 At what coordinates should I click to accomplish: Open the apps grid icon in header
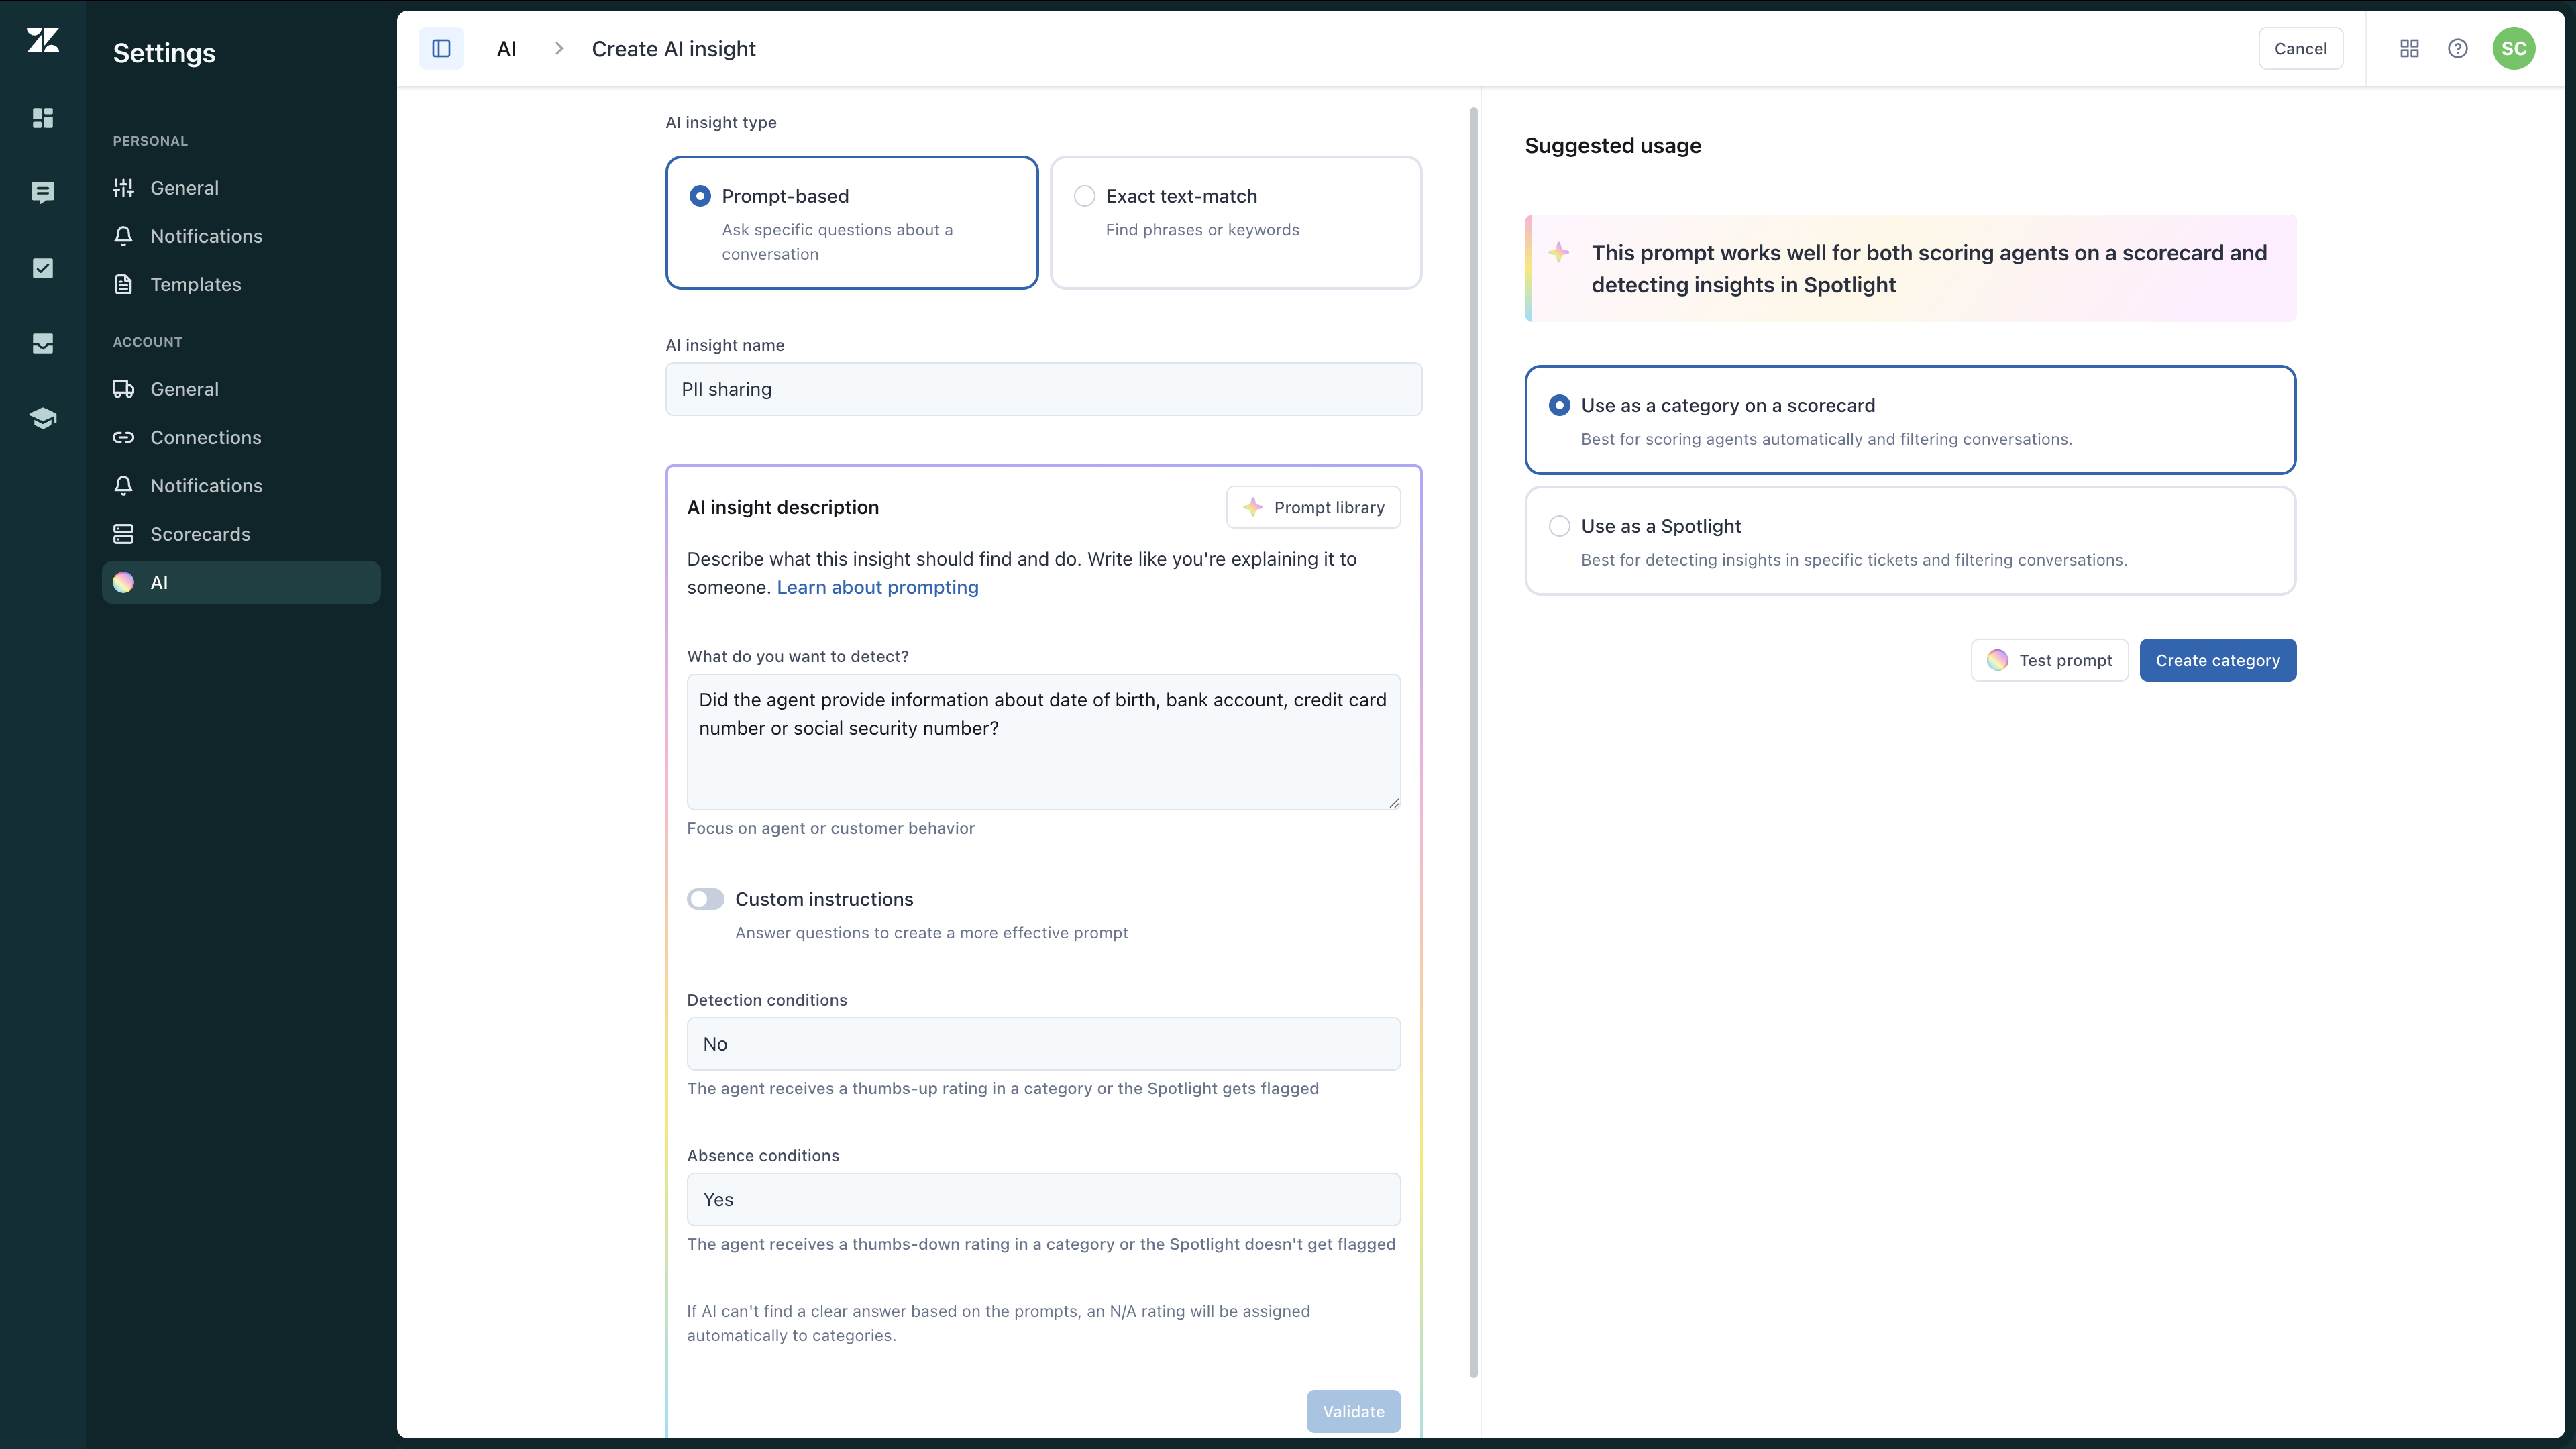point(2409,48)
